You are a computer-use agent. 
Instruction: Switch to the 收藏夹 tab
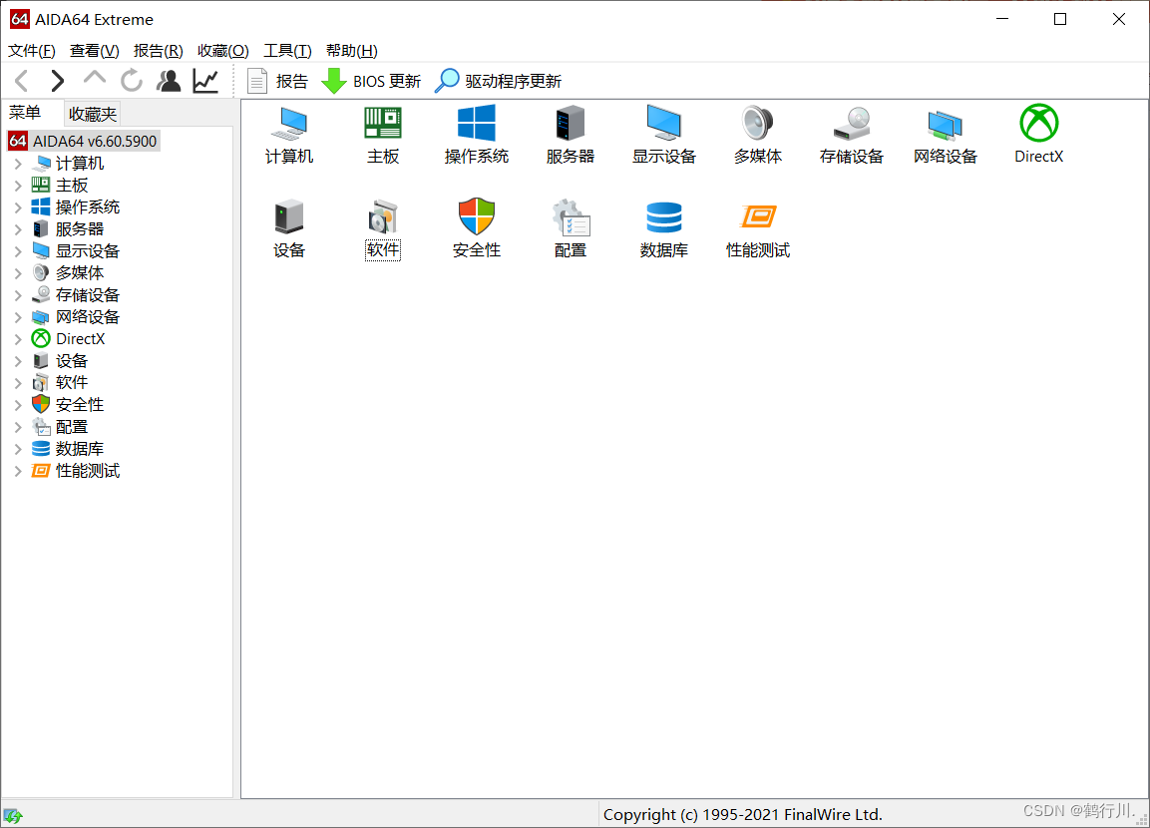93,114
